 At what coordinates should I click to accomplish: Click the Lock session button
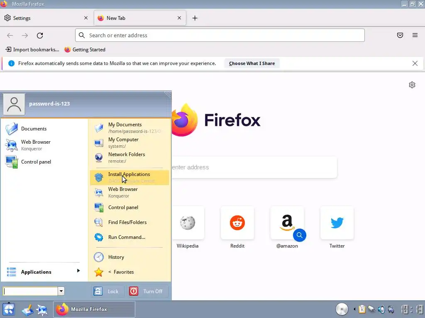click(x=107, y=291)
